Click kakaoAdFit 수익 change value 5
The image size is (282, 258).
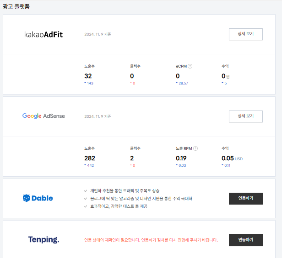tap(226, 83)
